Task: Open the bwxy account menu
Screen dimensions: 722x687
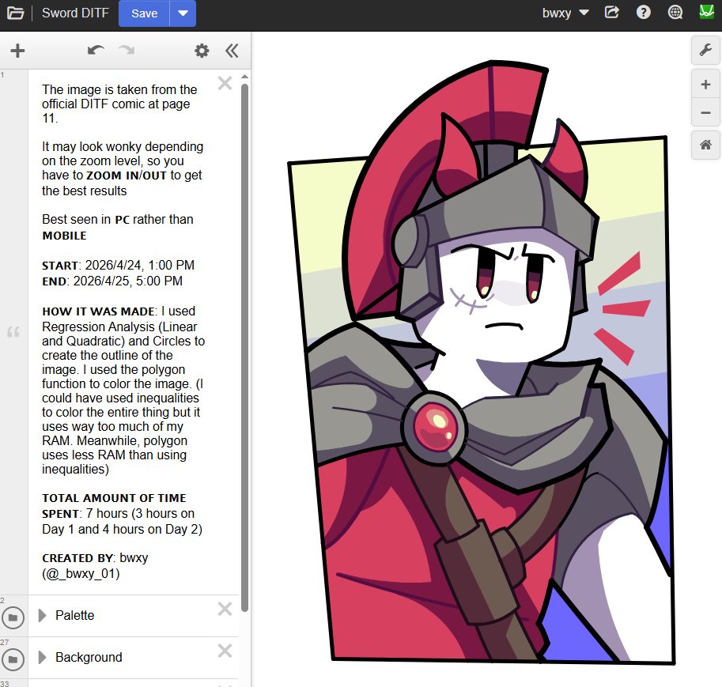Action: (x=565, y=13)
